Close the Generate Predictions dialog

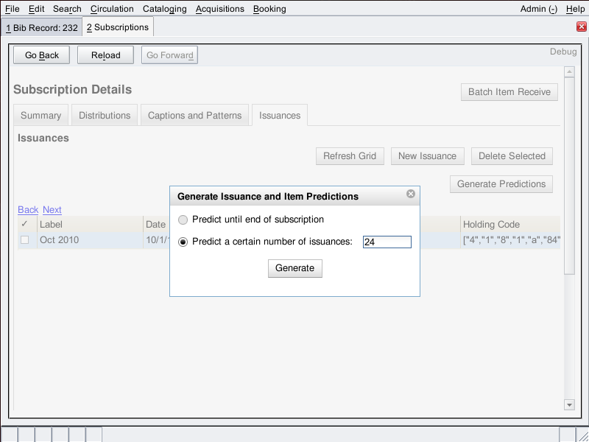[x=411, y=194]
